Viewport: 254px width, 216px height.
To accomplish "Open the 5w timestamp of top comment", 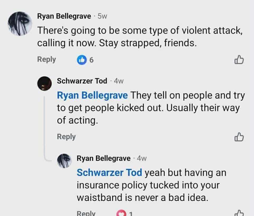I will 102,16.
